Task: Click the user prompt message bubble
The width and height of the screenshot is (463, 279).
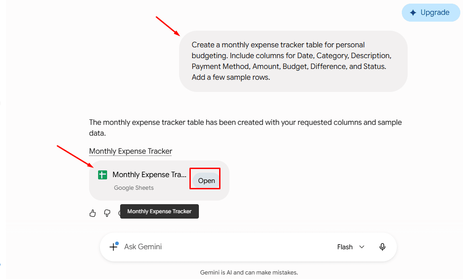Action: point(293,61)
